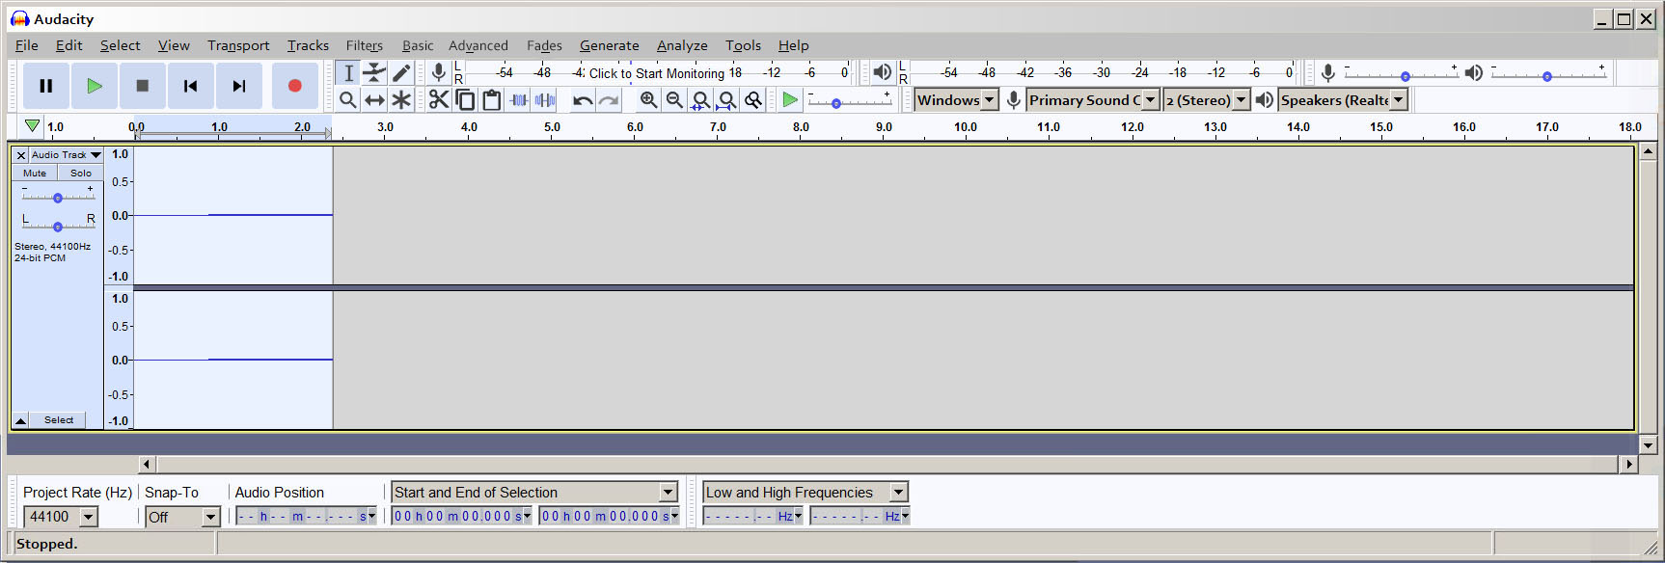
Task: Open the Tracks menu
Action: pyautogui.click(x=308, y=45)
